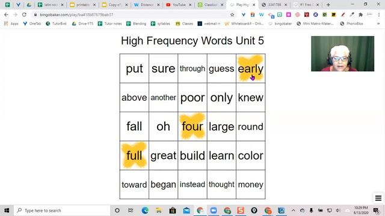Unmark the highlighted 'early' bingo square
This screenshot has height=216, width=385.
pyautogui.click(x=250, y=68)
